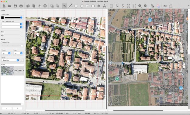Send the object to back

58,6
